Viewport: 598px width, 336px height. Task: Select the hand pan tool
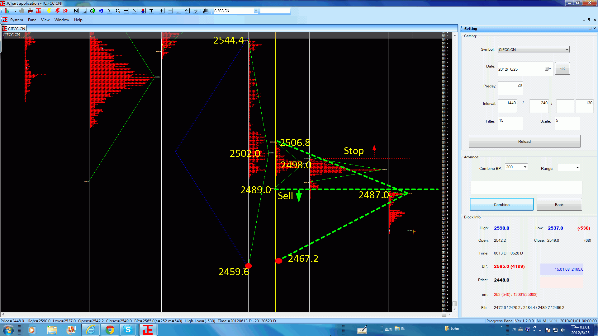click(x=206, y=11)
